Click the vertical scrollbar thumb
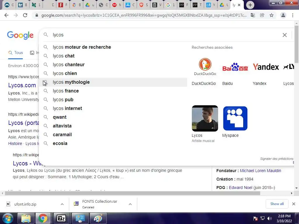 pos(296,44)
